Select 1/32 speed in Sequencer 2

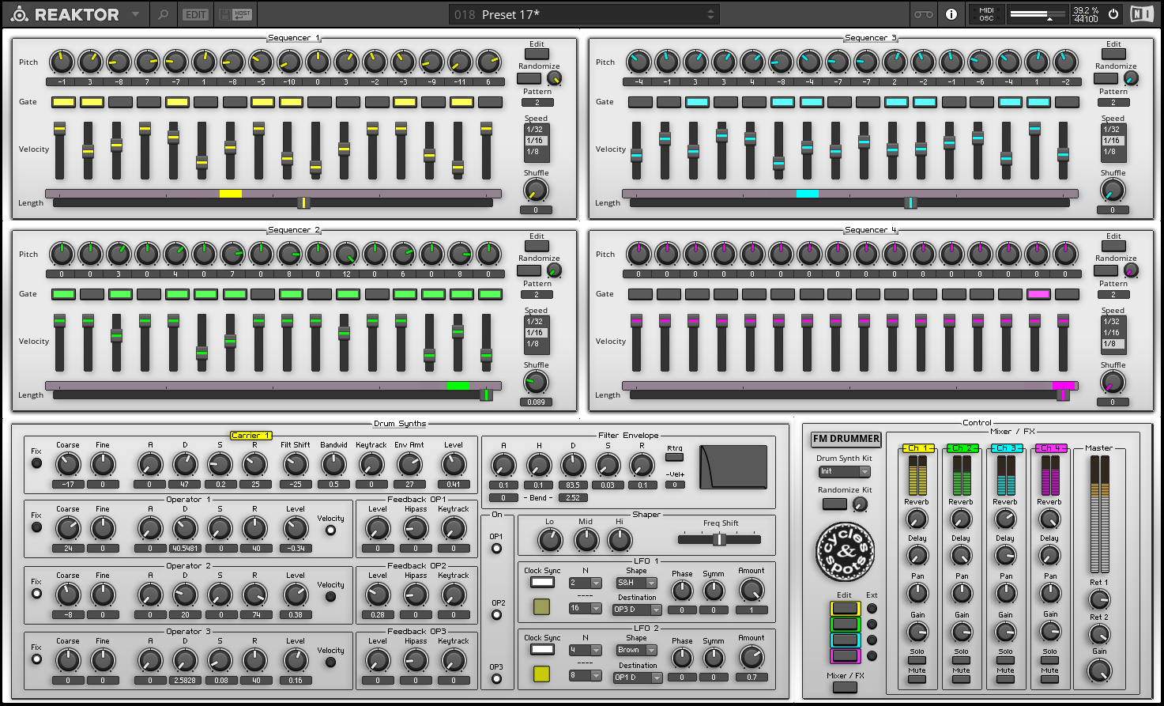click(x=536, y=322)
